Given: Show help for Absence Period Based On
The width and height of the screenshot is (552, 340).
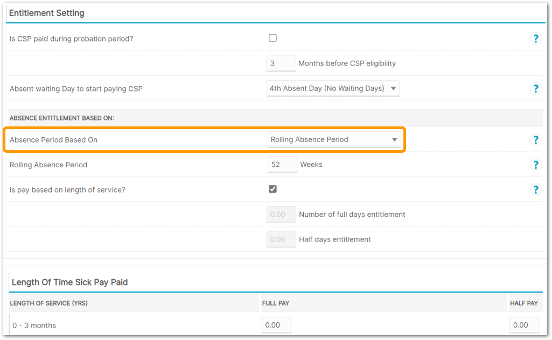Looking at the screenshot, I should pyautogui.click(x=535, y=140).
